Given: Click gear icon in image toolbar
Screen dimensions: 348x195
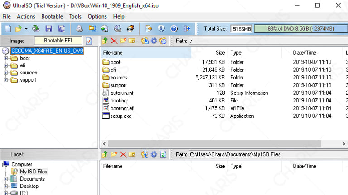Looking at the screenshot, I should pos(154,41).
